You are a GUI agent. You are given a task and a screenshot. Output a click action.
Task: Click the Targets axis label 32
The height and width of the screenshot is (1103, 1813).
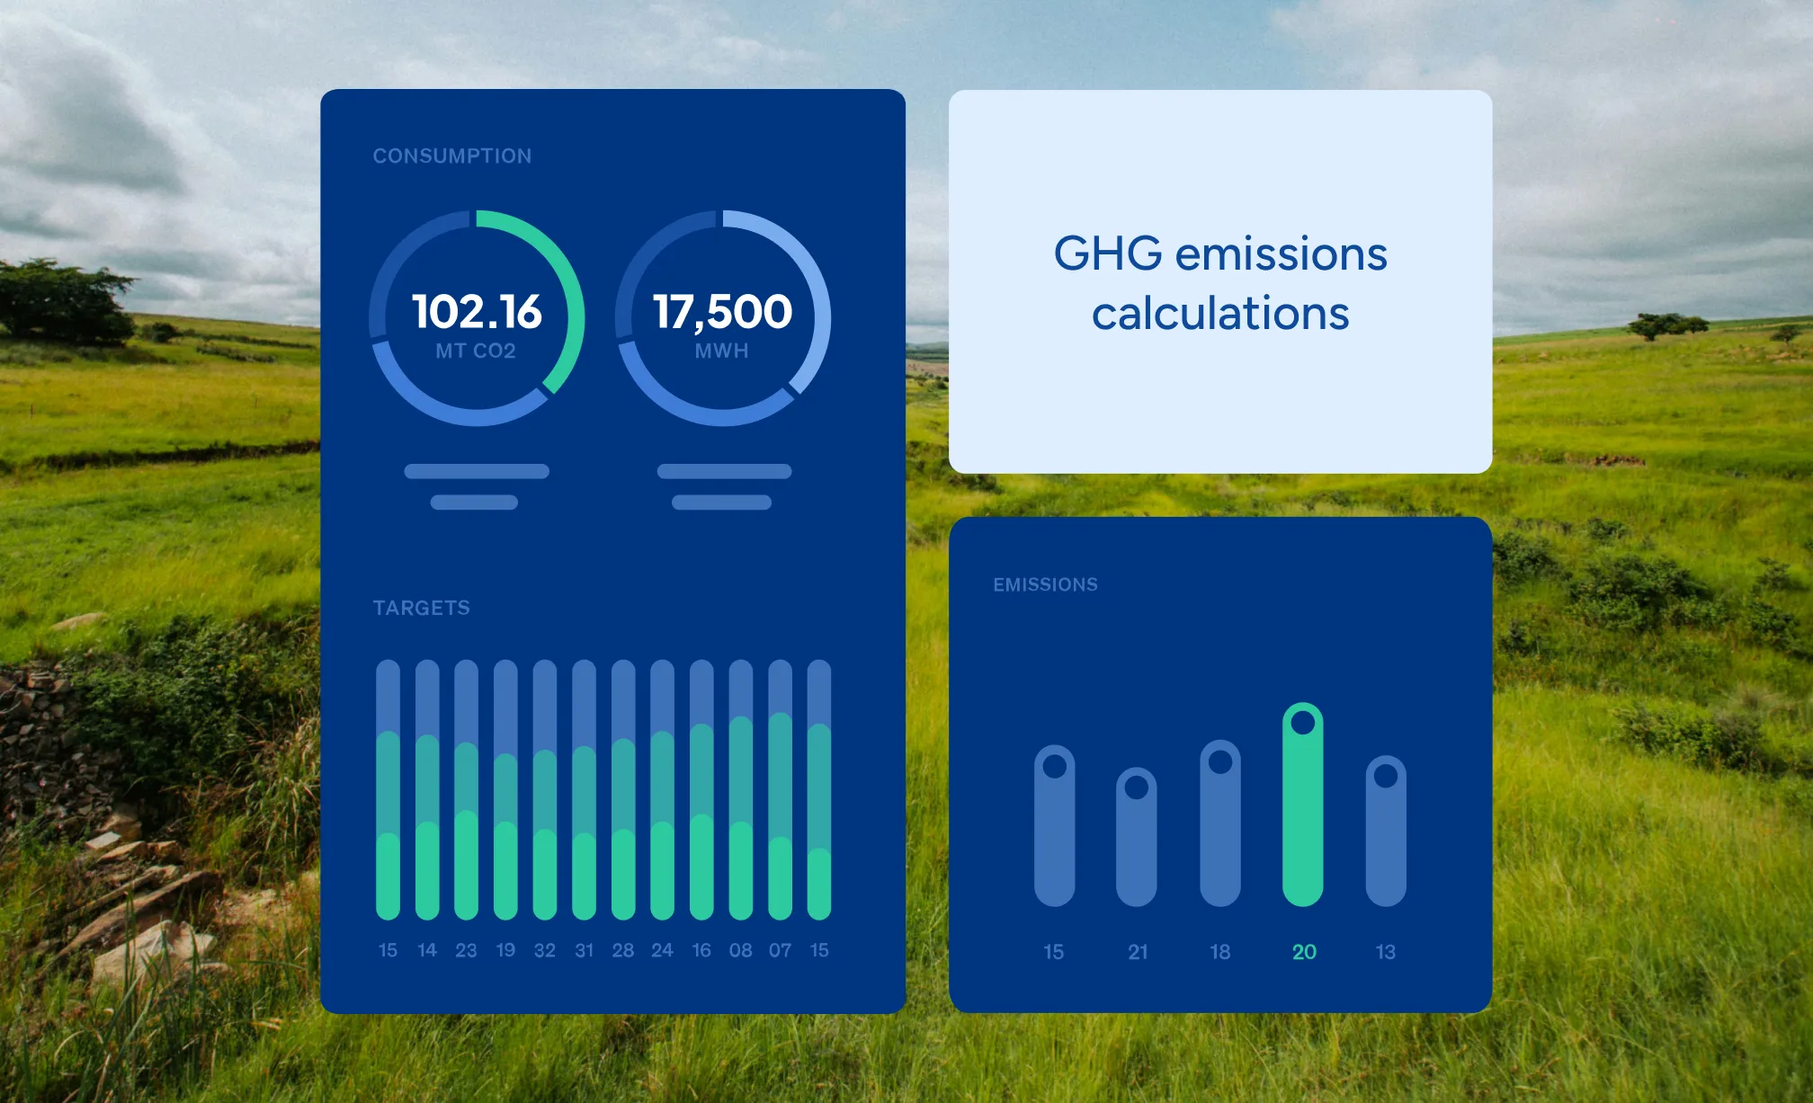545,951
